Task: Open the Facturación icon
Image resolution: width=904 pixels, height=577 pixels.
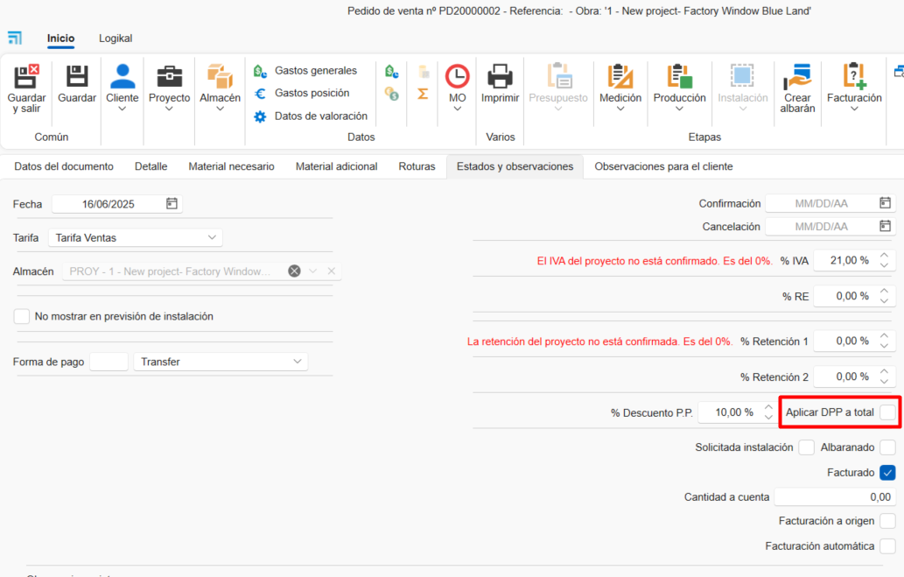Action: pyautogui.click(x=854, y=76)
